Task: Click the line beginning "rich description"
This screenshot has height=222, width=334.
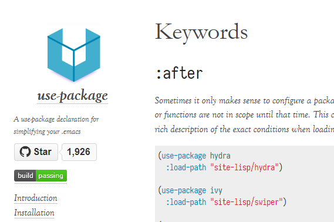Action: pyautogui.click(x=244, y=129)
